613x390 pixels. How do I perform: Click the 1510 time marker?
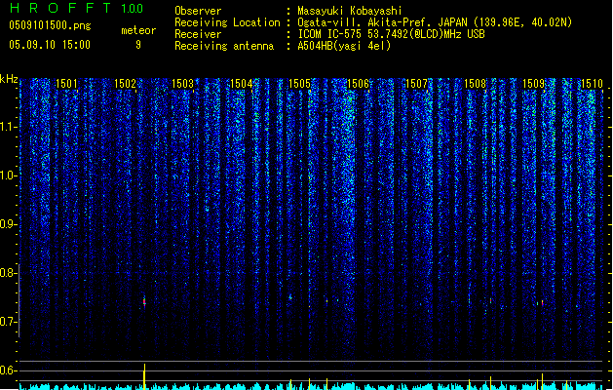point(592,83)
